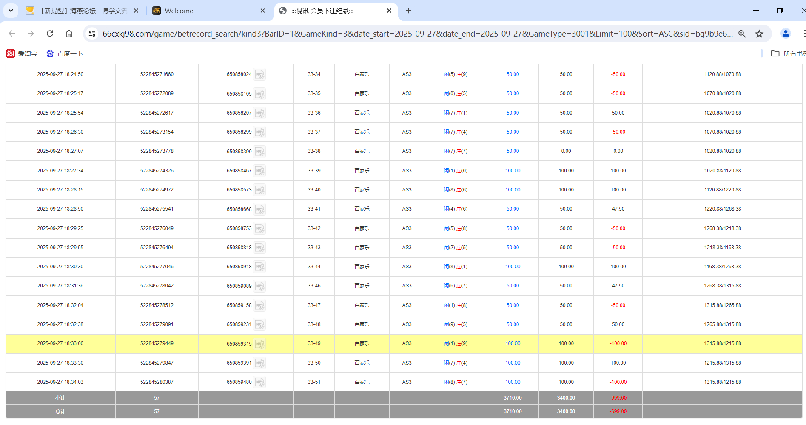Open the browser profile avatar
This screenshot has height=425, width=806.
[785, 34]
